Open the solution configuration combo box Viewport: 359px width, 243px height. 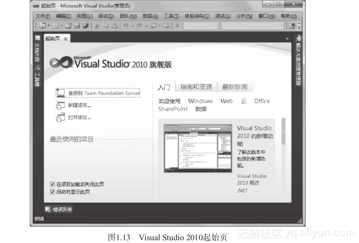pos(201,26)
